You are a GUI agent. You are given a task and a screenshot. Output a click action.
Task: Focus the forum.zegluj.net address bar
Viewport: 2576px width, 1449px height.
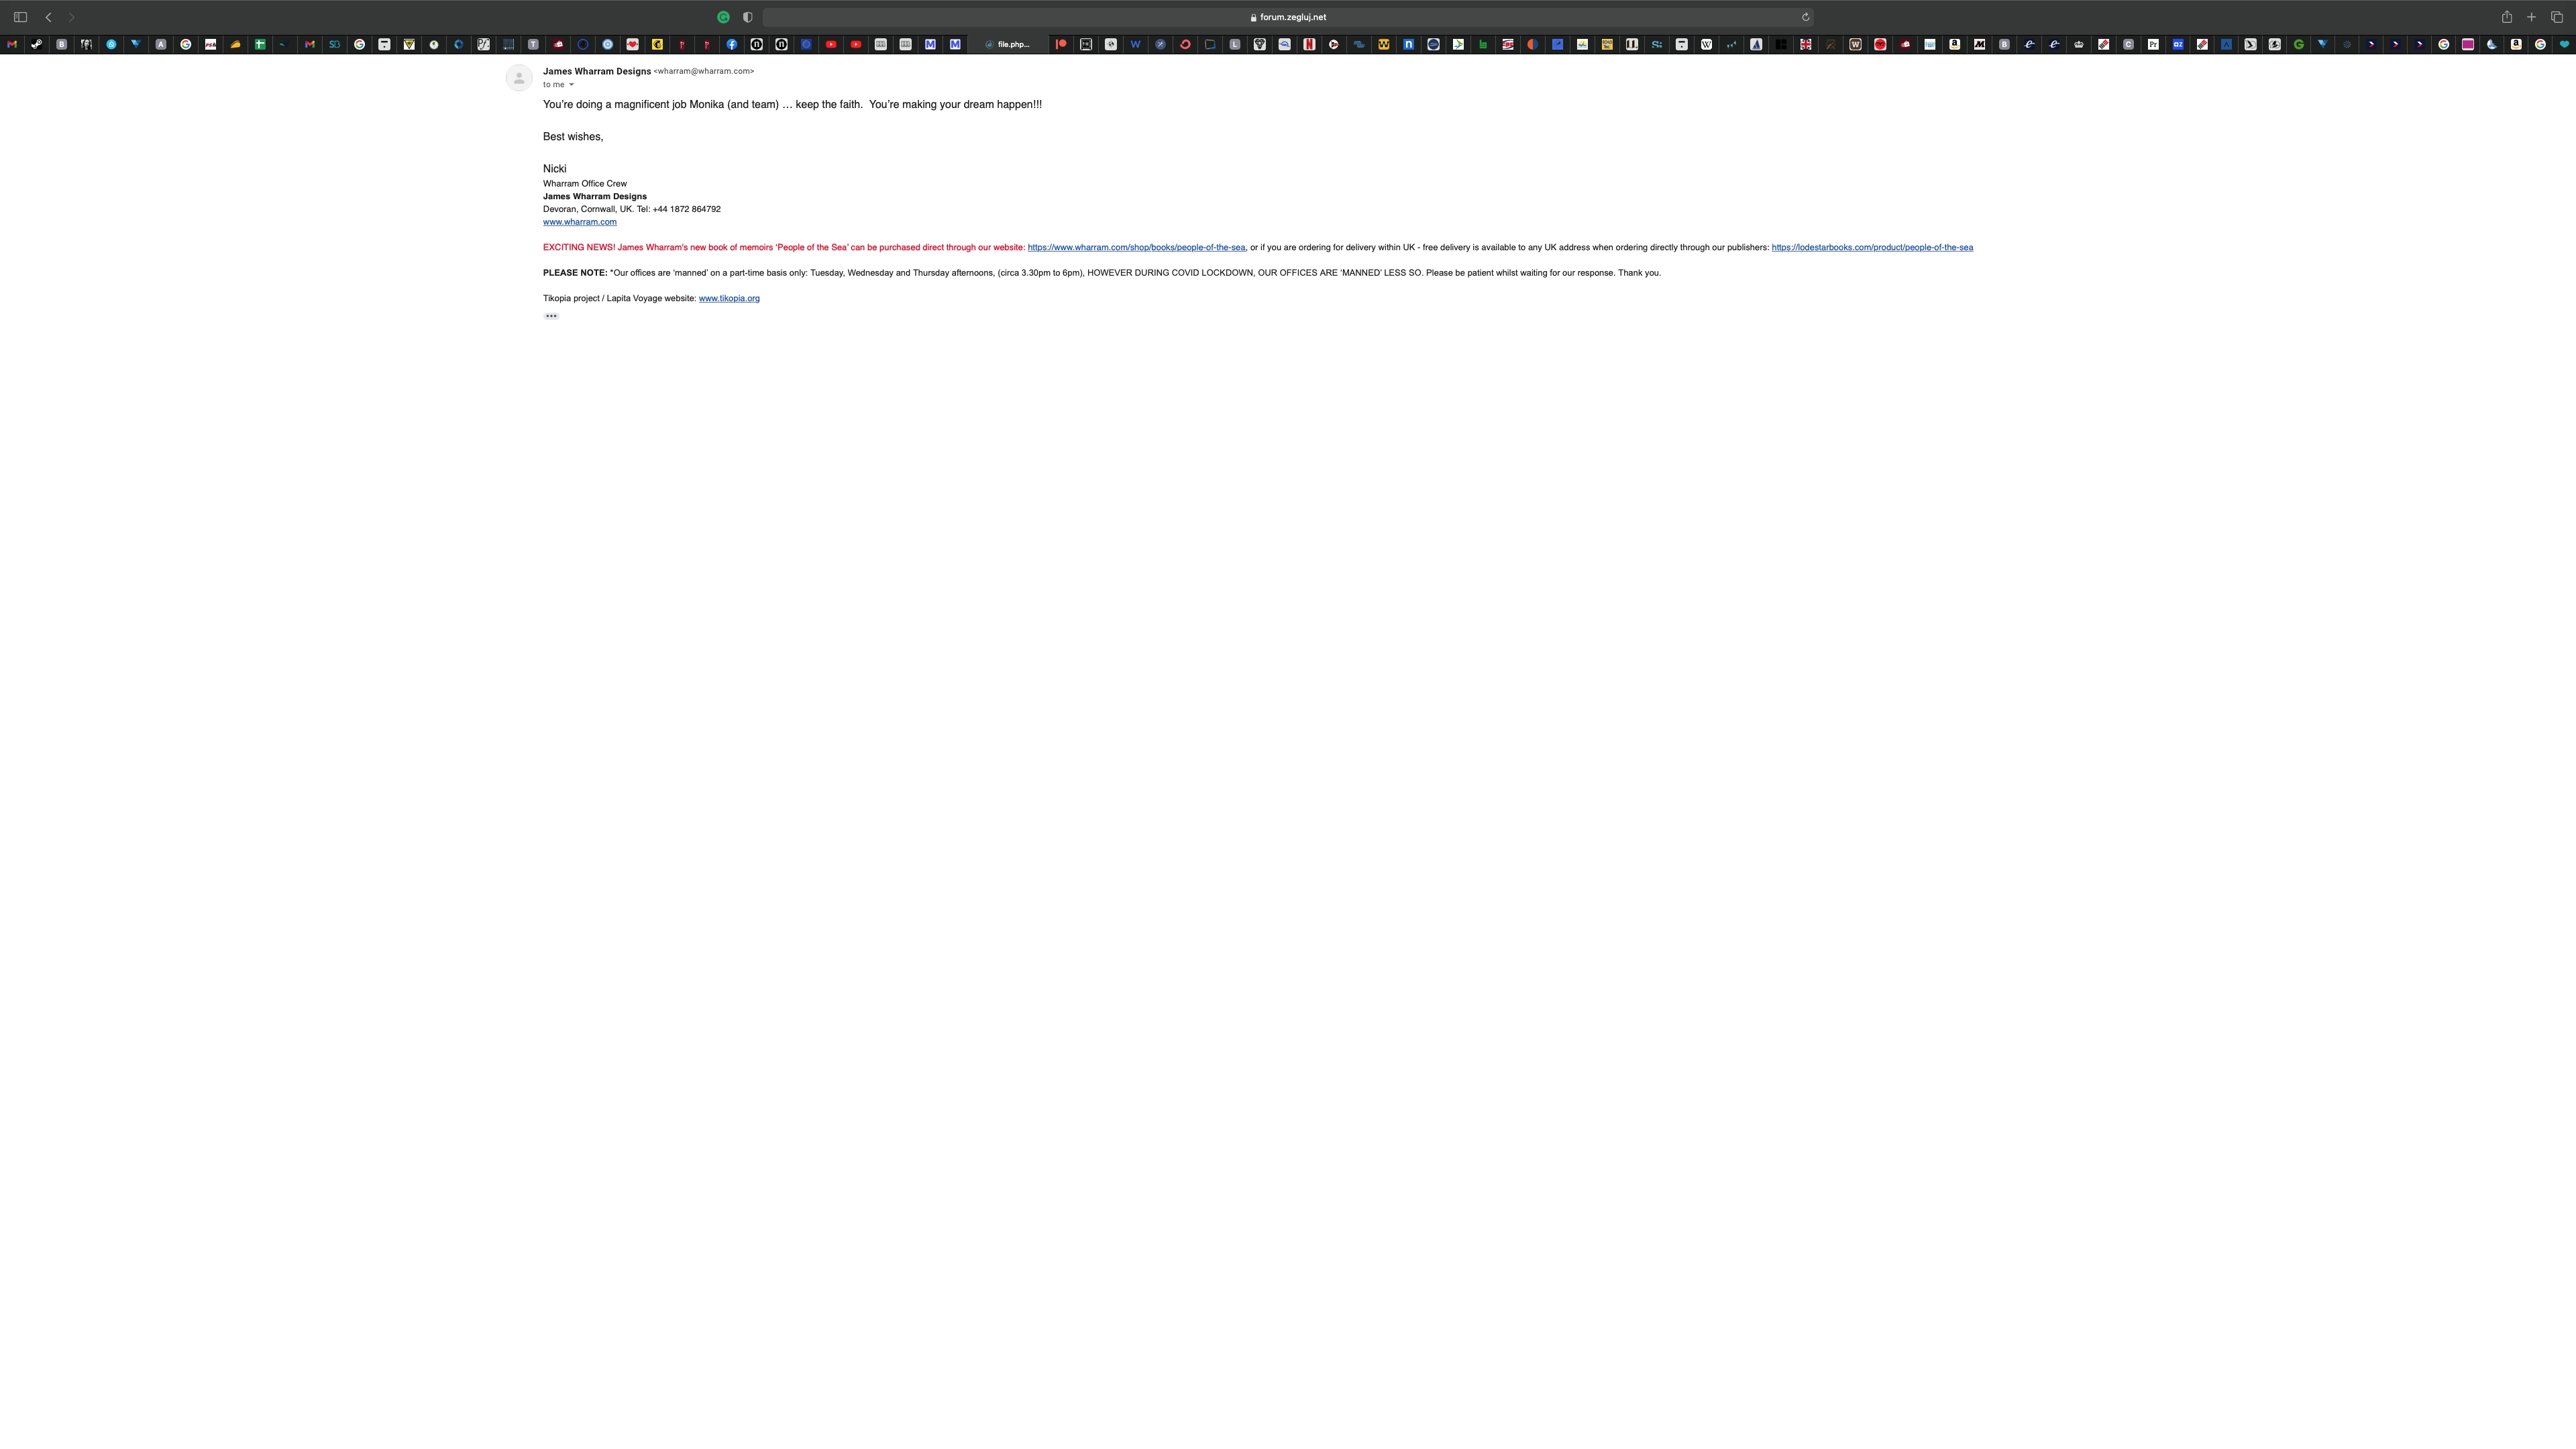[1288, 17]
